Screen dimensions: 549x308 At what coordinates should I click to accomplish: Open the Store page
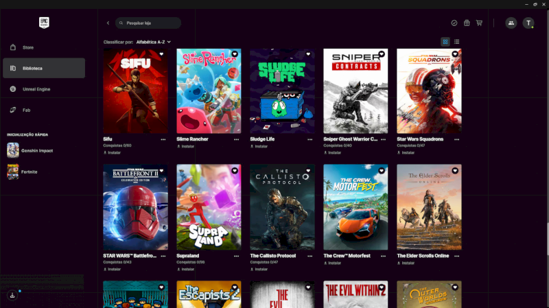point(44,47)
